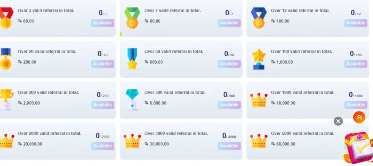Click the green medal icon for 7 referrals

[132, 17]
